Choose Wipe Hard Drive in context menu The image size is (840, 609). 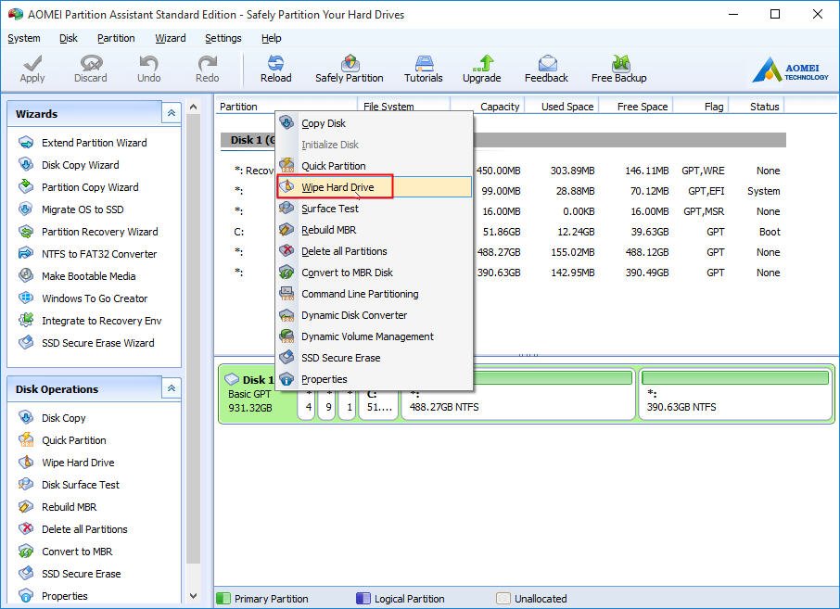point(374,187)
